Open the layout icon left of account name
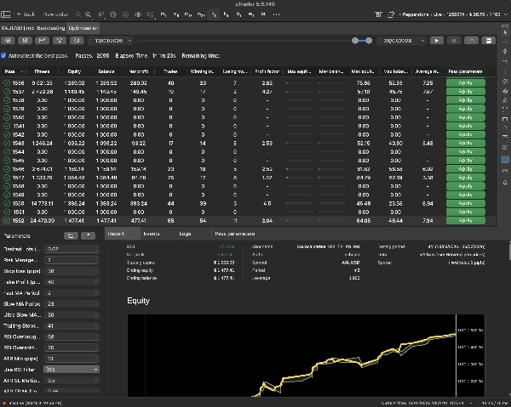Viewport: 511px width, 407px height. tap(378, 14)
